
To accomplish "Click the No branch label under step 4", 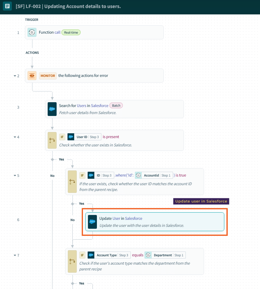I will [52, 176].
